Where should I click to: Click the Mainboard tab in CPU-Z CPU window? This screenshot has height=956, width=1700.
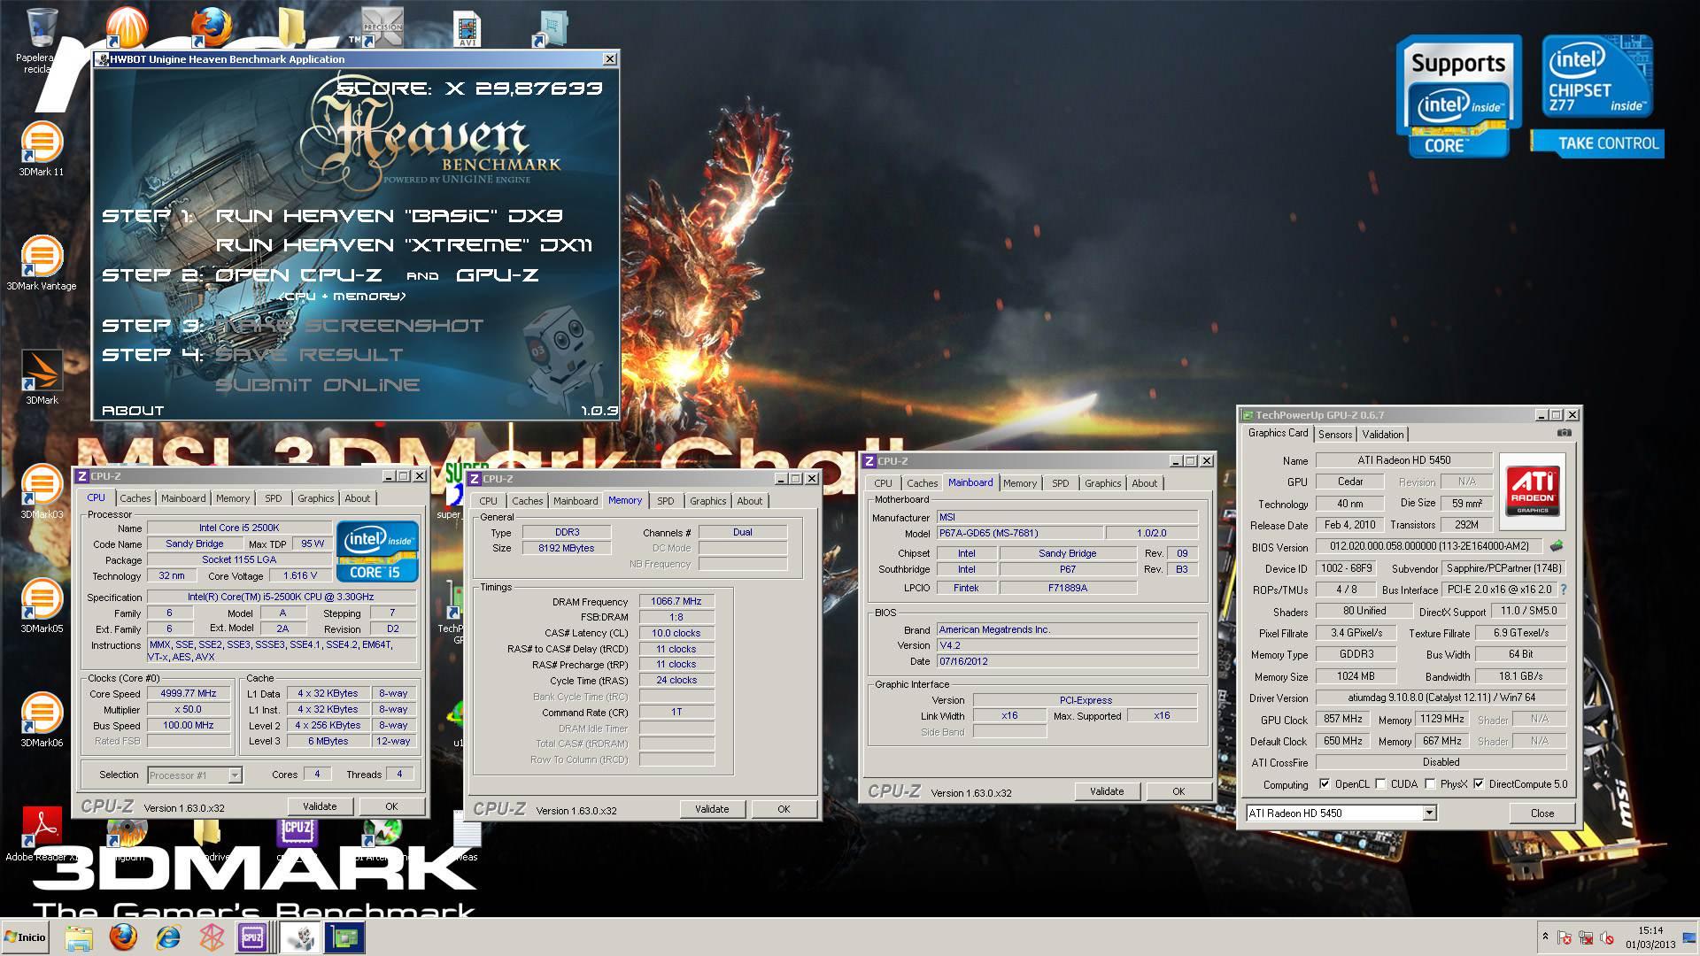pyautogui.click(x=183, y=498)
